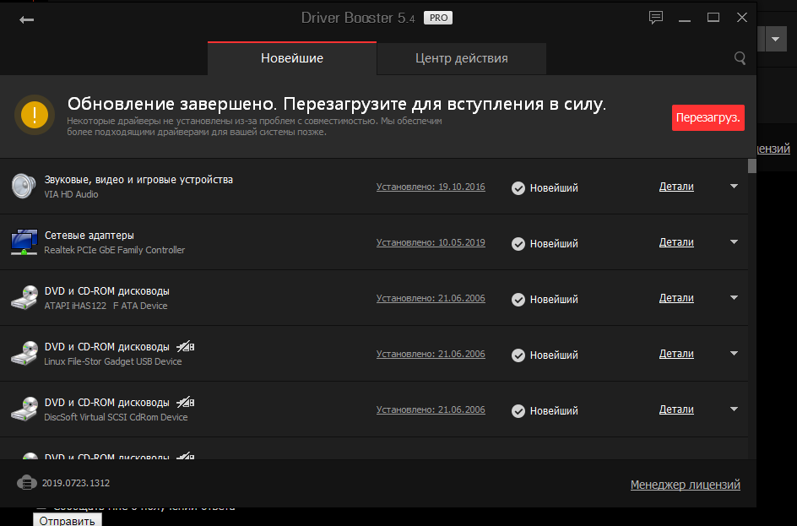Image resolution: width=797 pixels, height=526 pixels.
Task: Click Звуковые, видео и игровые устройства title
Action: (x=138, y=180)
